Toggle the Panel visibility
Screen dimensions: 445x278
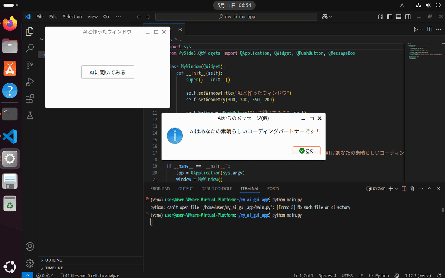(398, 17)
